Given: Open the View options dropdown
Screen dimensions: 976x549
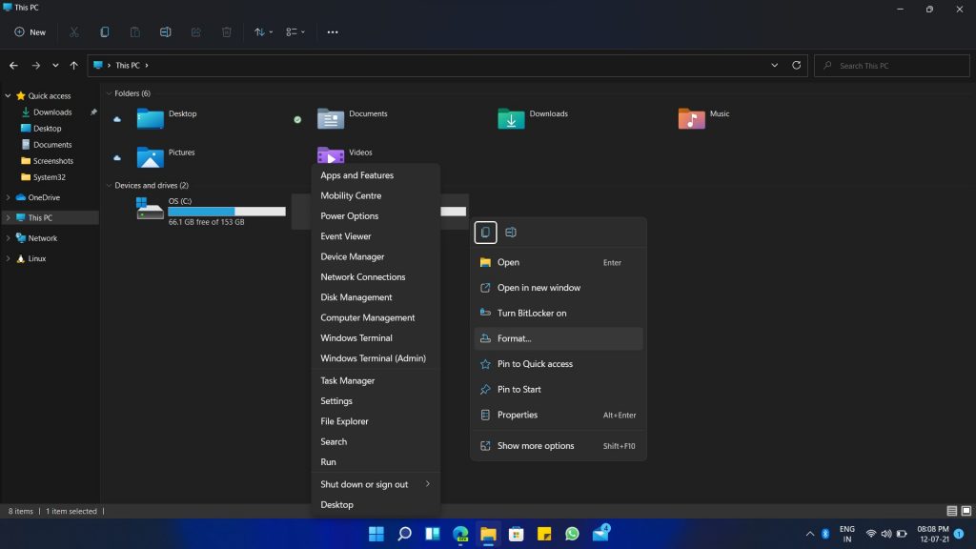Looking at the screenshot, I should click(292, 31).
